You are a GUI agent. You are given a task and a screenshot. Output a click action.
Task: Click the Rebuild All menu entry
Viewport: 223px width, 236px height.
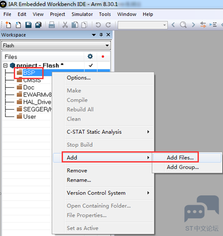tap(103, 110)
